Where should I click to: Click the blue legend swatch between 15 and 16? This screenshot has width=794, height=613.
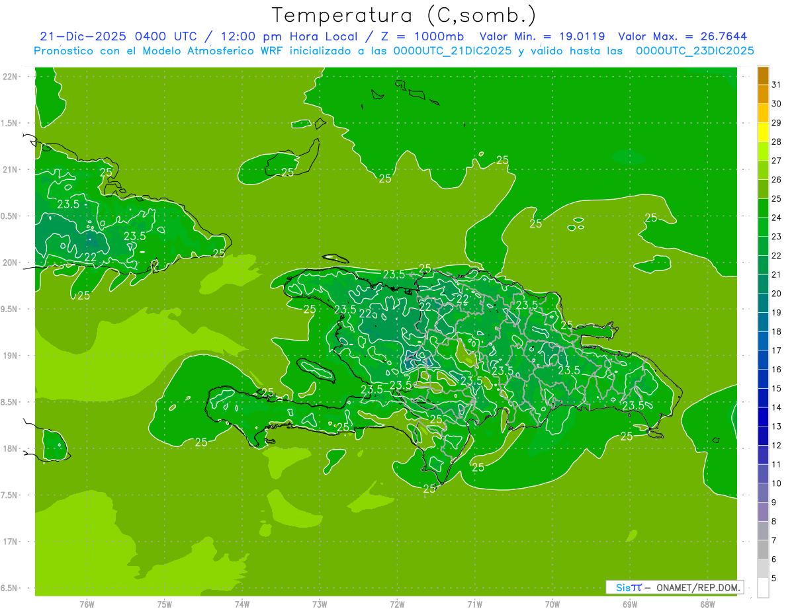click(x=763, y=379)
